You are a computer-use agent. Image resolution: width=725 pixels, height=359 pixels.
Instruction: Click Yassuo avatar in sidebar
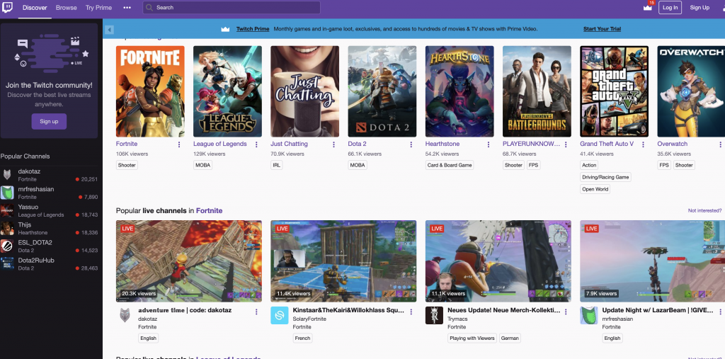7,210
